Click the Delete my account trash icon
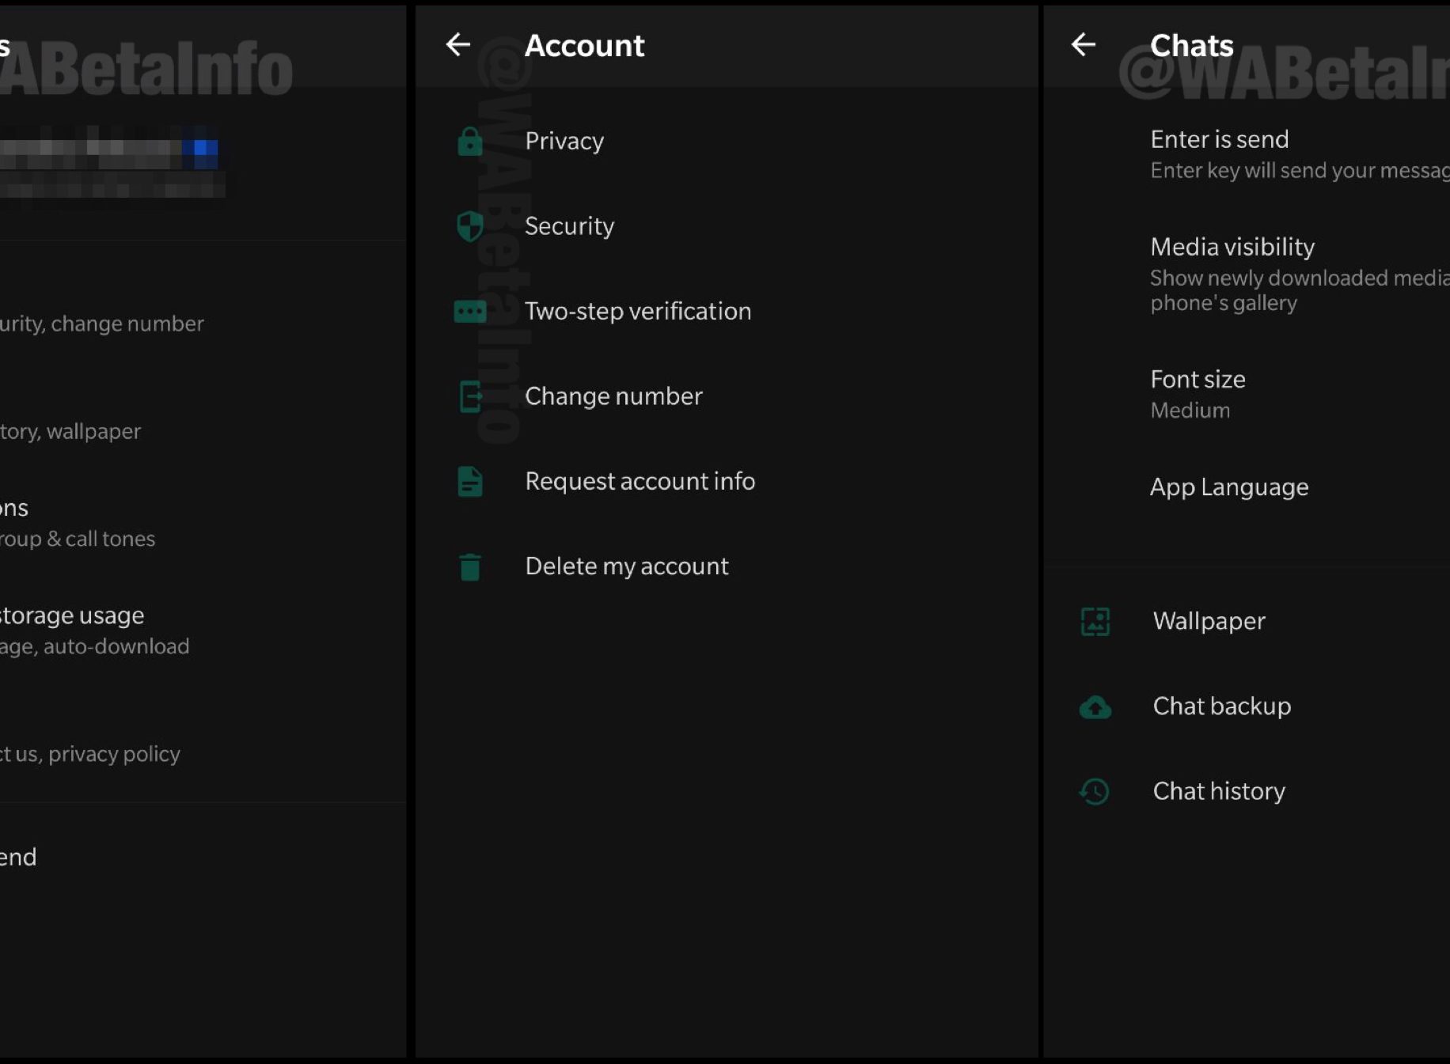 tap(470, 567)
